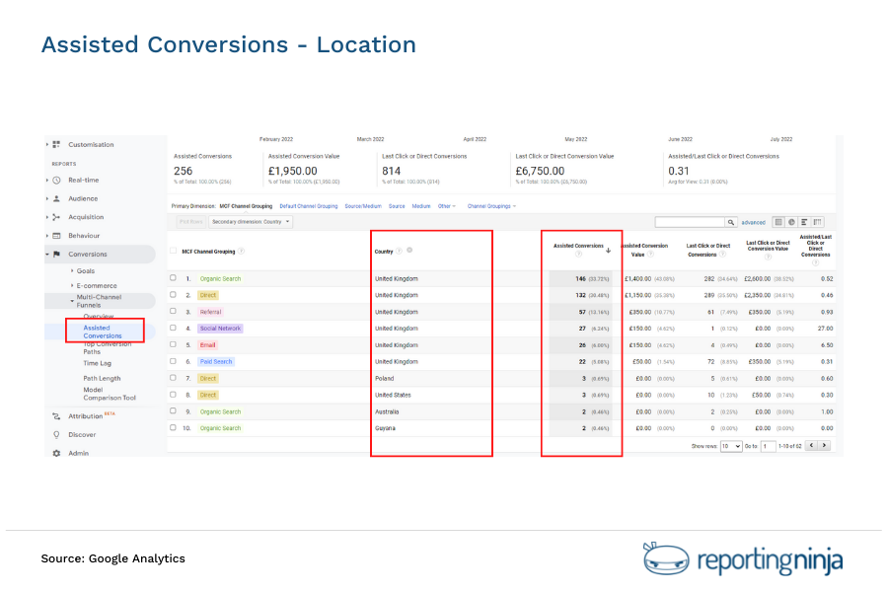The image size is (888, 592).
Task: Switch to performance bar view icon
Action: coord(804,222)
